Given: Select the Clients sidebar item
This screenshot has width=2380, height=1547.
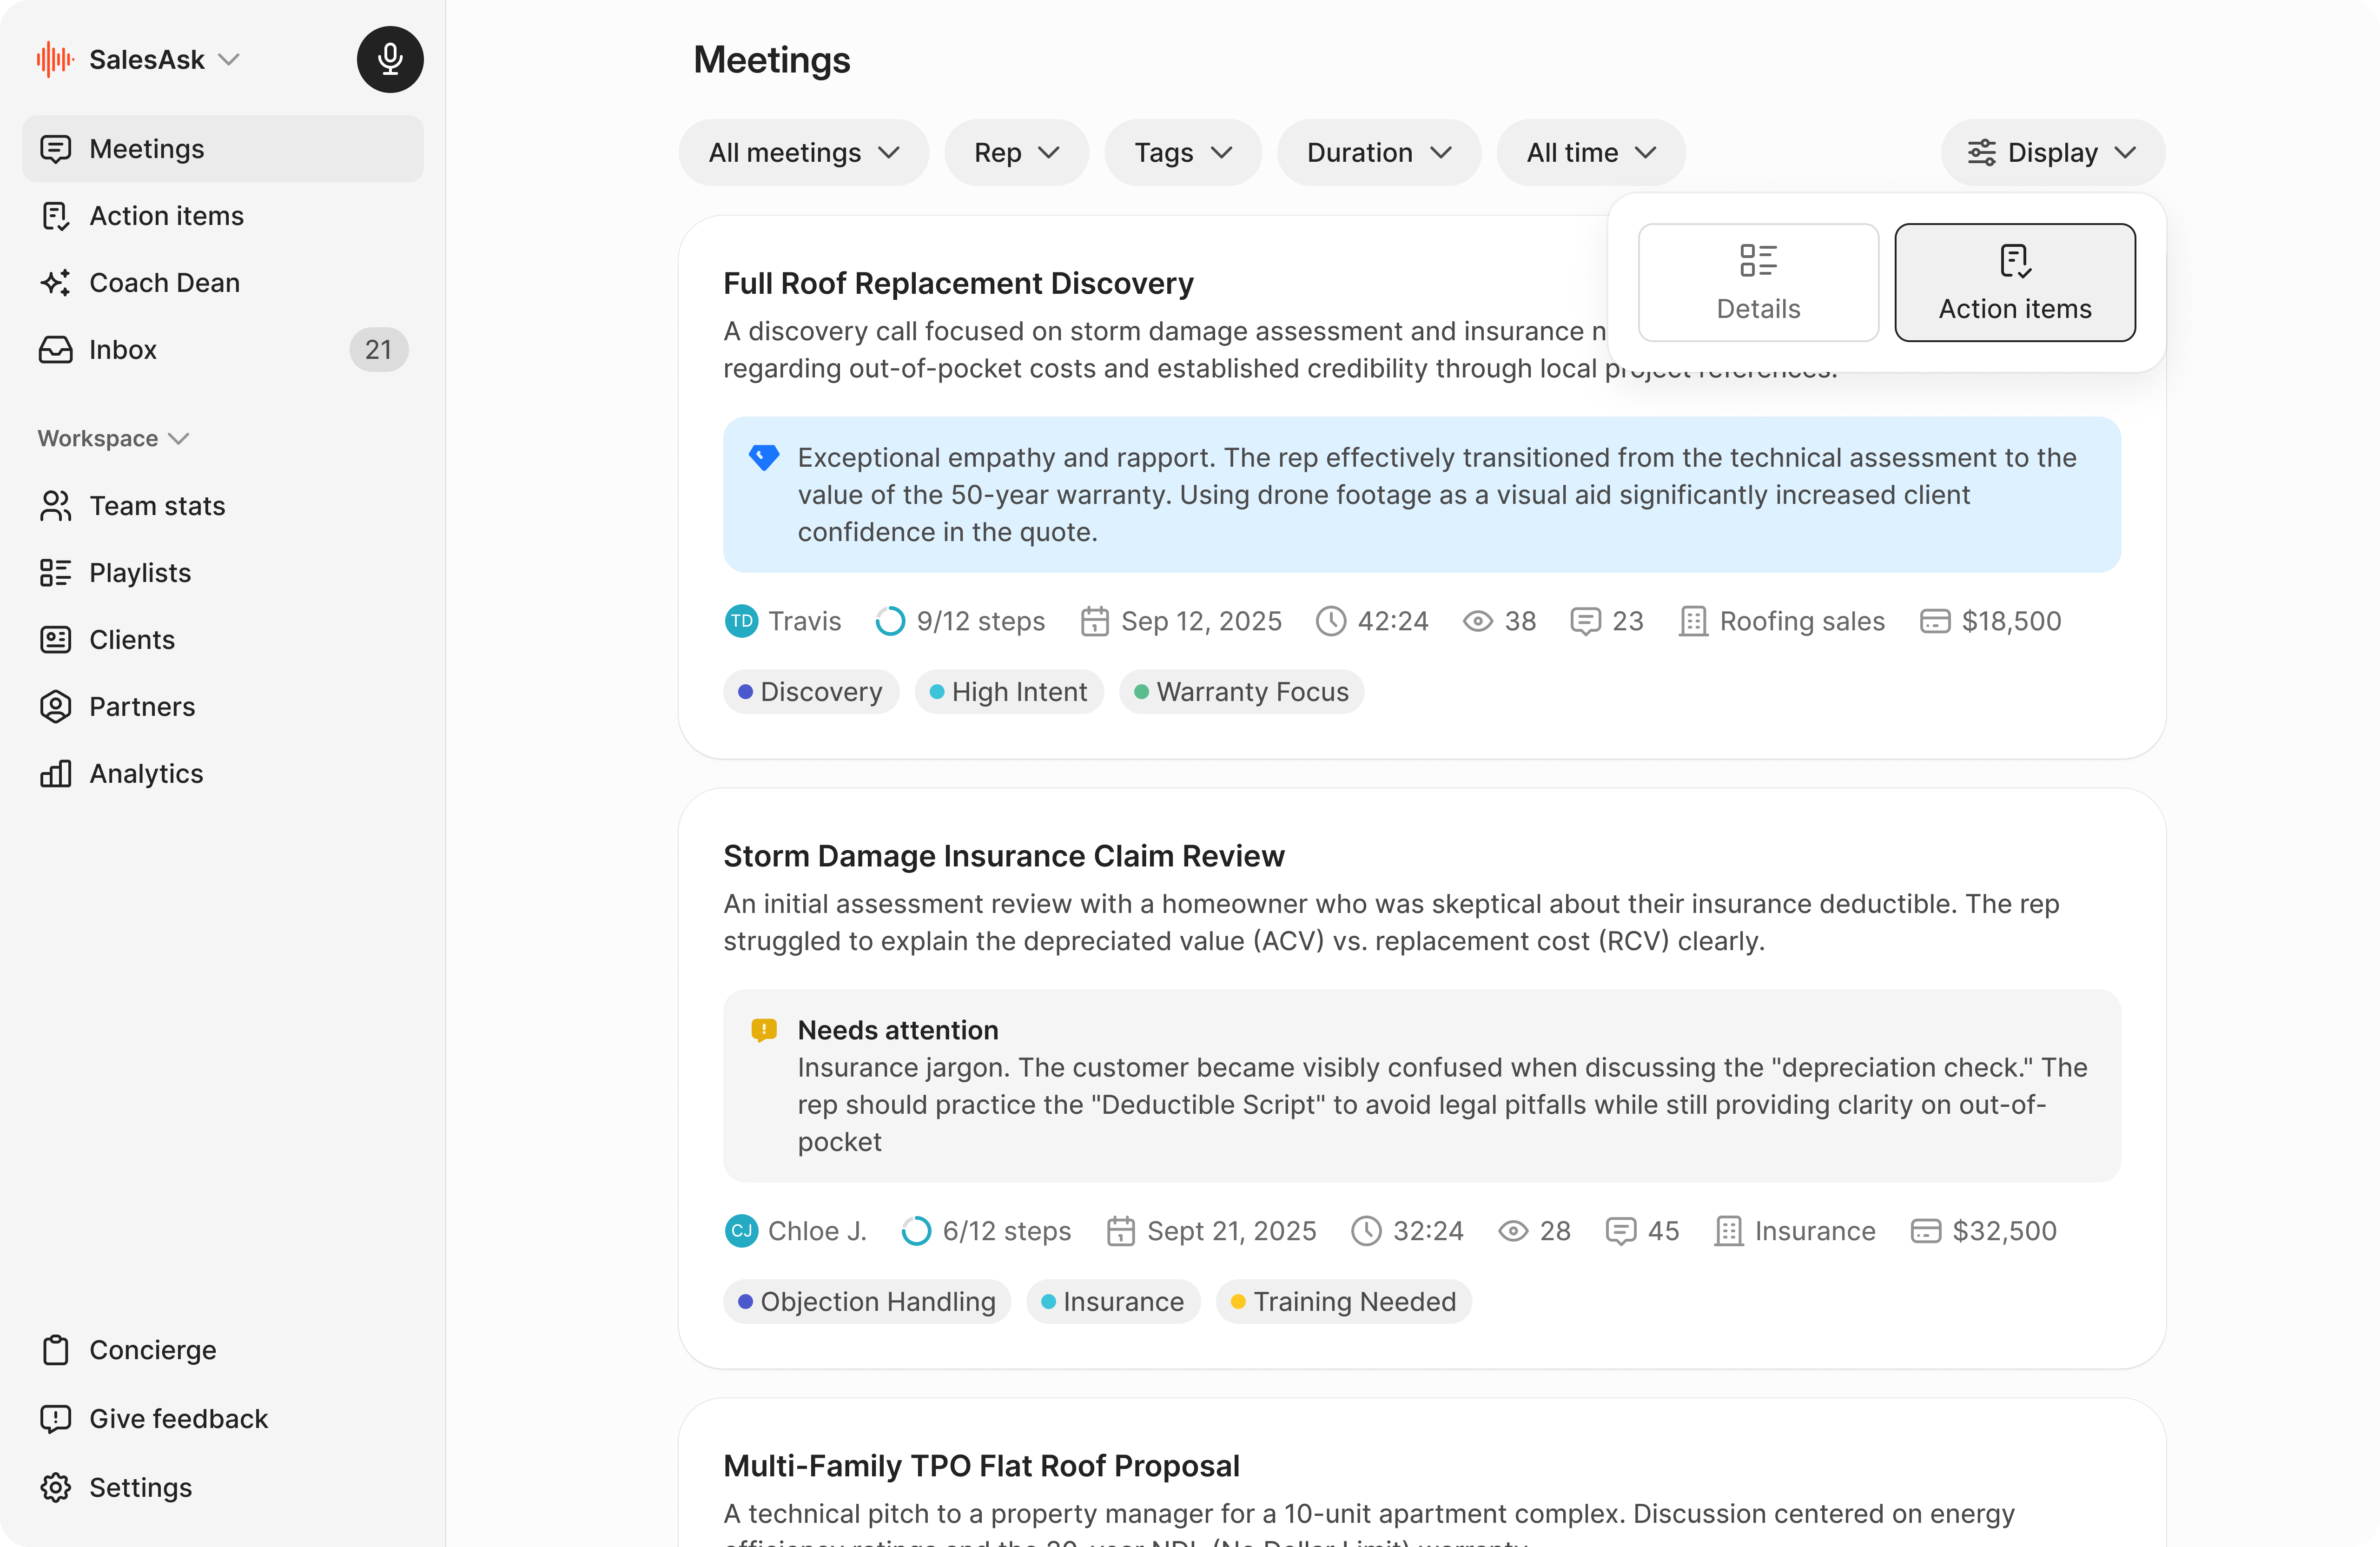Looking at the screenshot, I should point(132,640).
